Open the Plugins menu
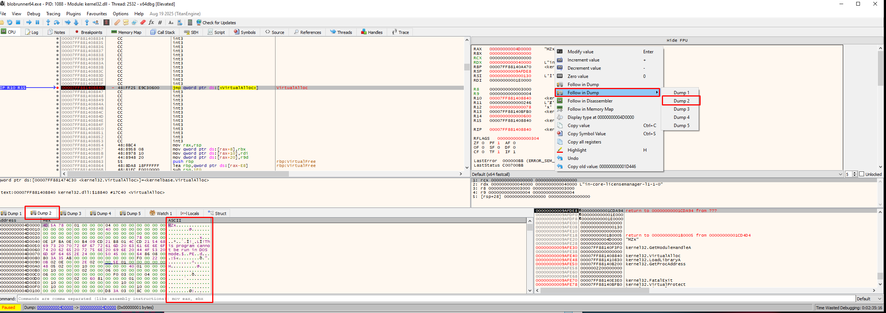The image size is (886, 313). click(x=73, y=13)
